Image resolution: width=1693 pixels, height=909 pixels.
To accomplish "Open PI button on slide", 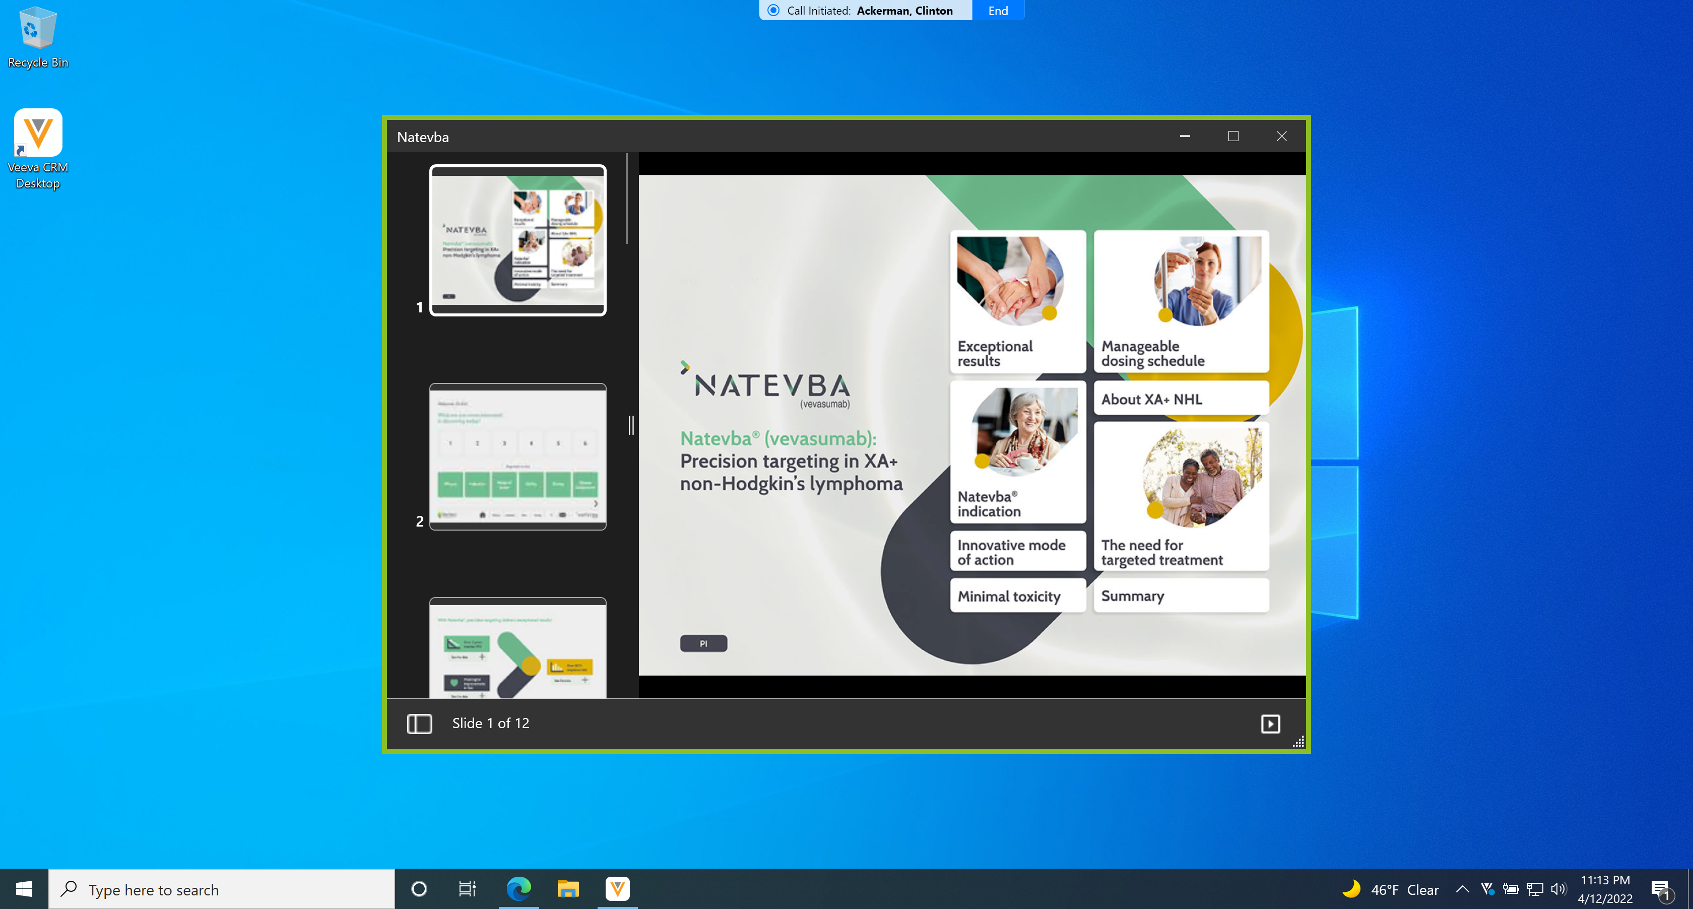I will [x=703, y=643].
